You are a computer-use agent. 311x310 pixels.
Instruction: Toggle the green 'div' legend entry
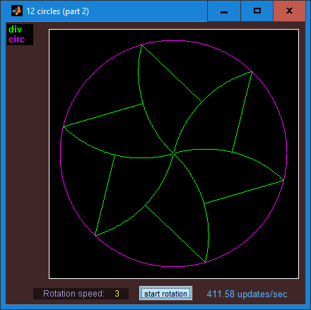click(15, 30)
